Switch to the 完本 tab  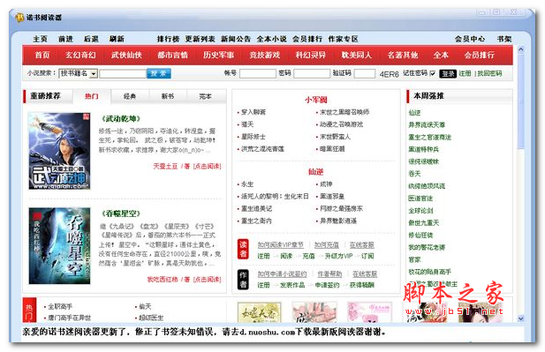click(x=206, y=96)
